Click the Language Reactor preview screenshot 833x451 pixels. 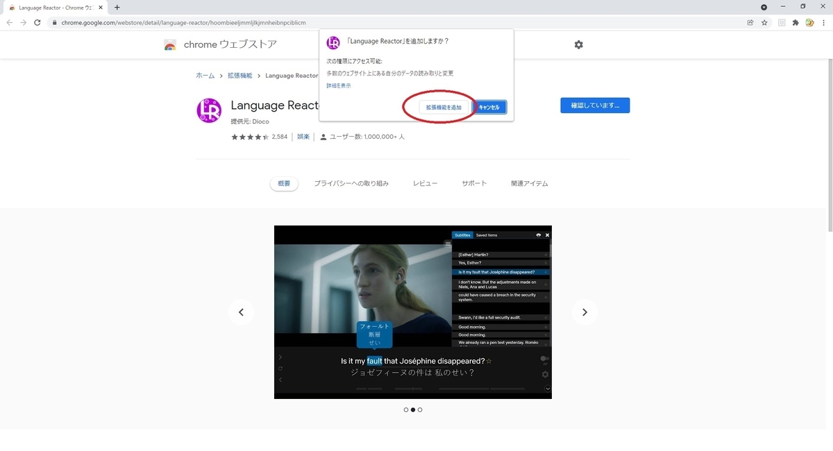[413, 312]
